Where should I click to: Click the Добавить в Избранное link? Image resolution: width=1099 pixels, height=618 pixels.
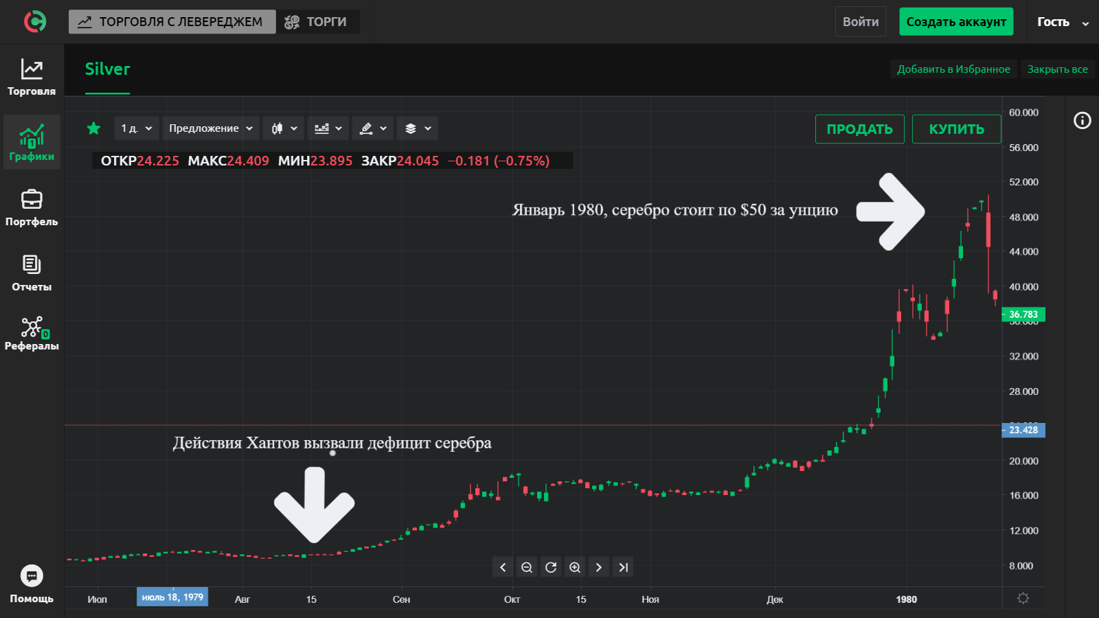point(953,69)
